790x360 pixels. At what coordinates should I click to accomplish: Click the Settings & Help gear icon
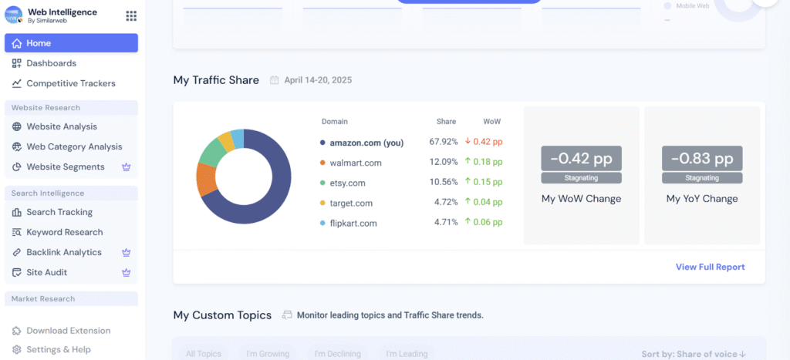pyautogui.click(x=17, y=349)
